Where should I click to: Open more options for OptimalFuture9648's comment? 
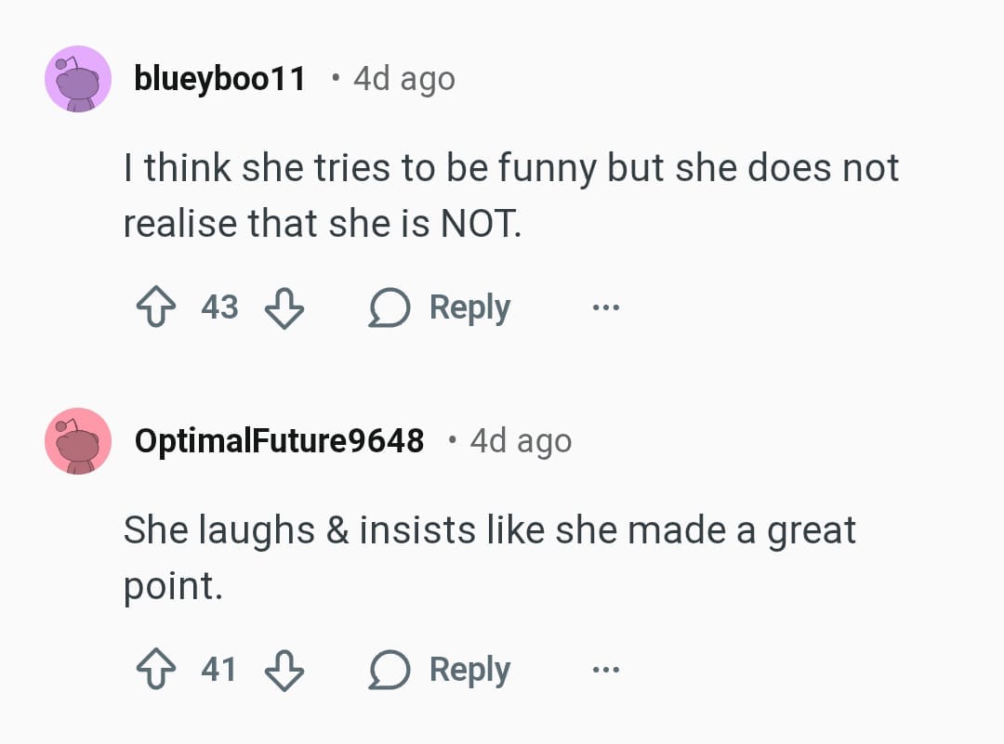point(605,670)
